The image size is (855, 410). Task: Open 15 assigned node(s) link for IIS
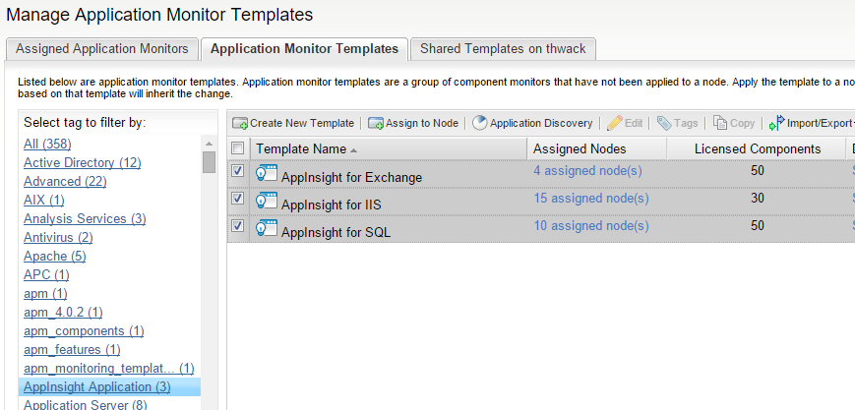[591, 199]
